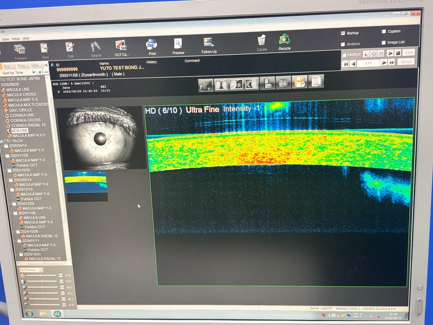This screenshot has height=325, width=433.
Task: Open the Search binoculars tool
Action: (x=95, y=47)
